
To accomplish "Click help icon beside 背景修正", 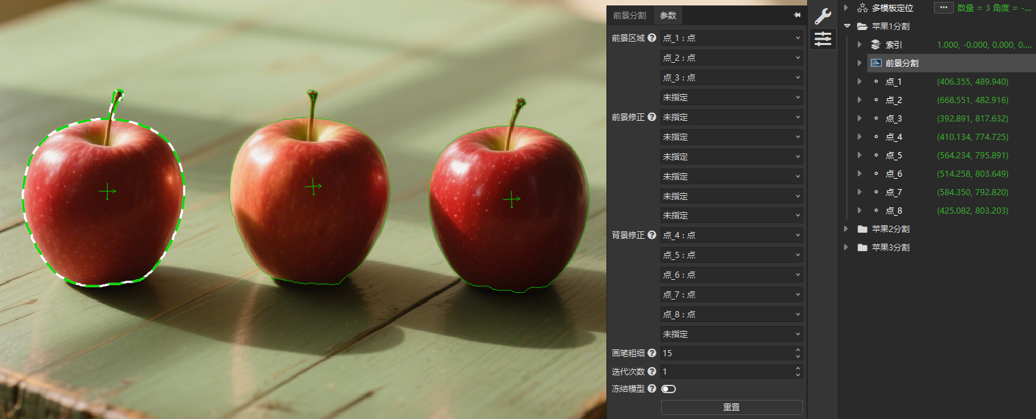I will (x=652, y=235).
